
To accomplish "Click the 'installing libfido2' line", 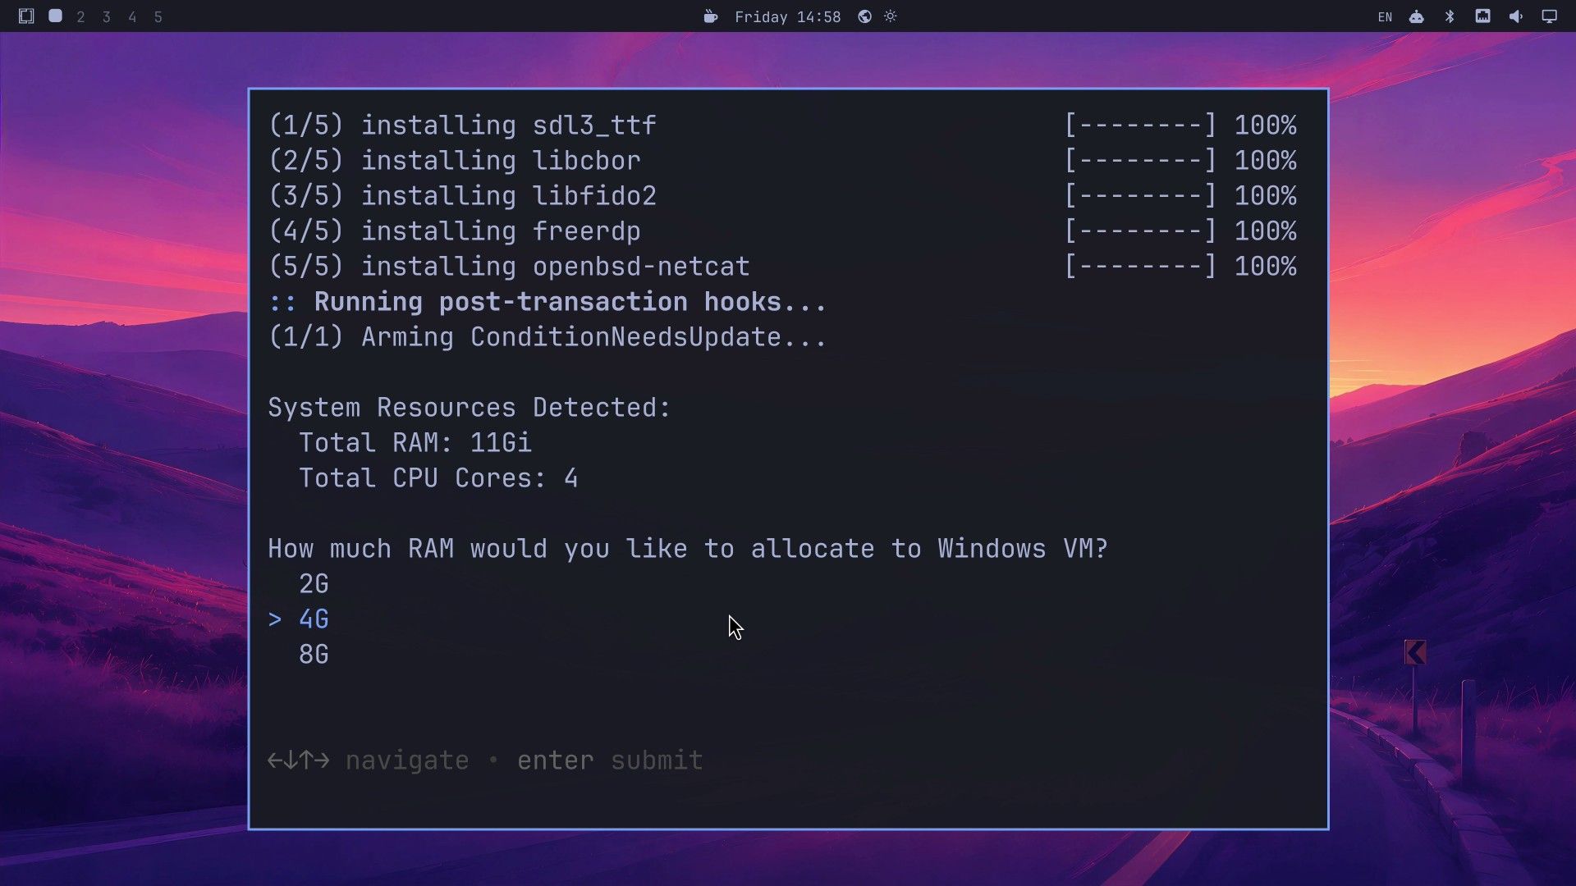I will [462, 196].
